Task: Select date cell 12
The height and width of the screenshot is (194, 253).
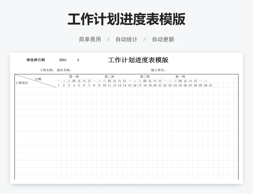Action: coord(114,85)
